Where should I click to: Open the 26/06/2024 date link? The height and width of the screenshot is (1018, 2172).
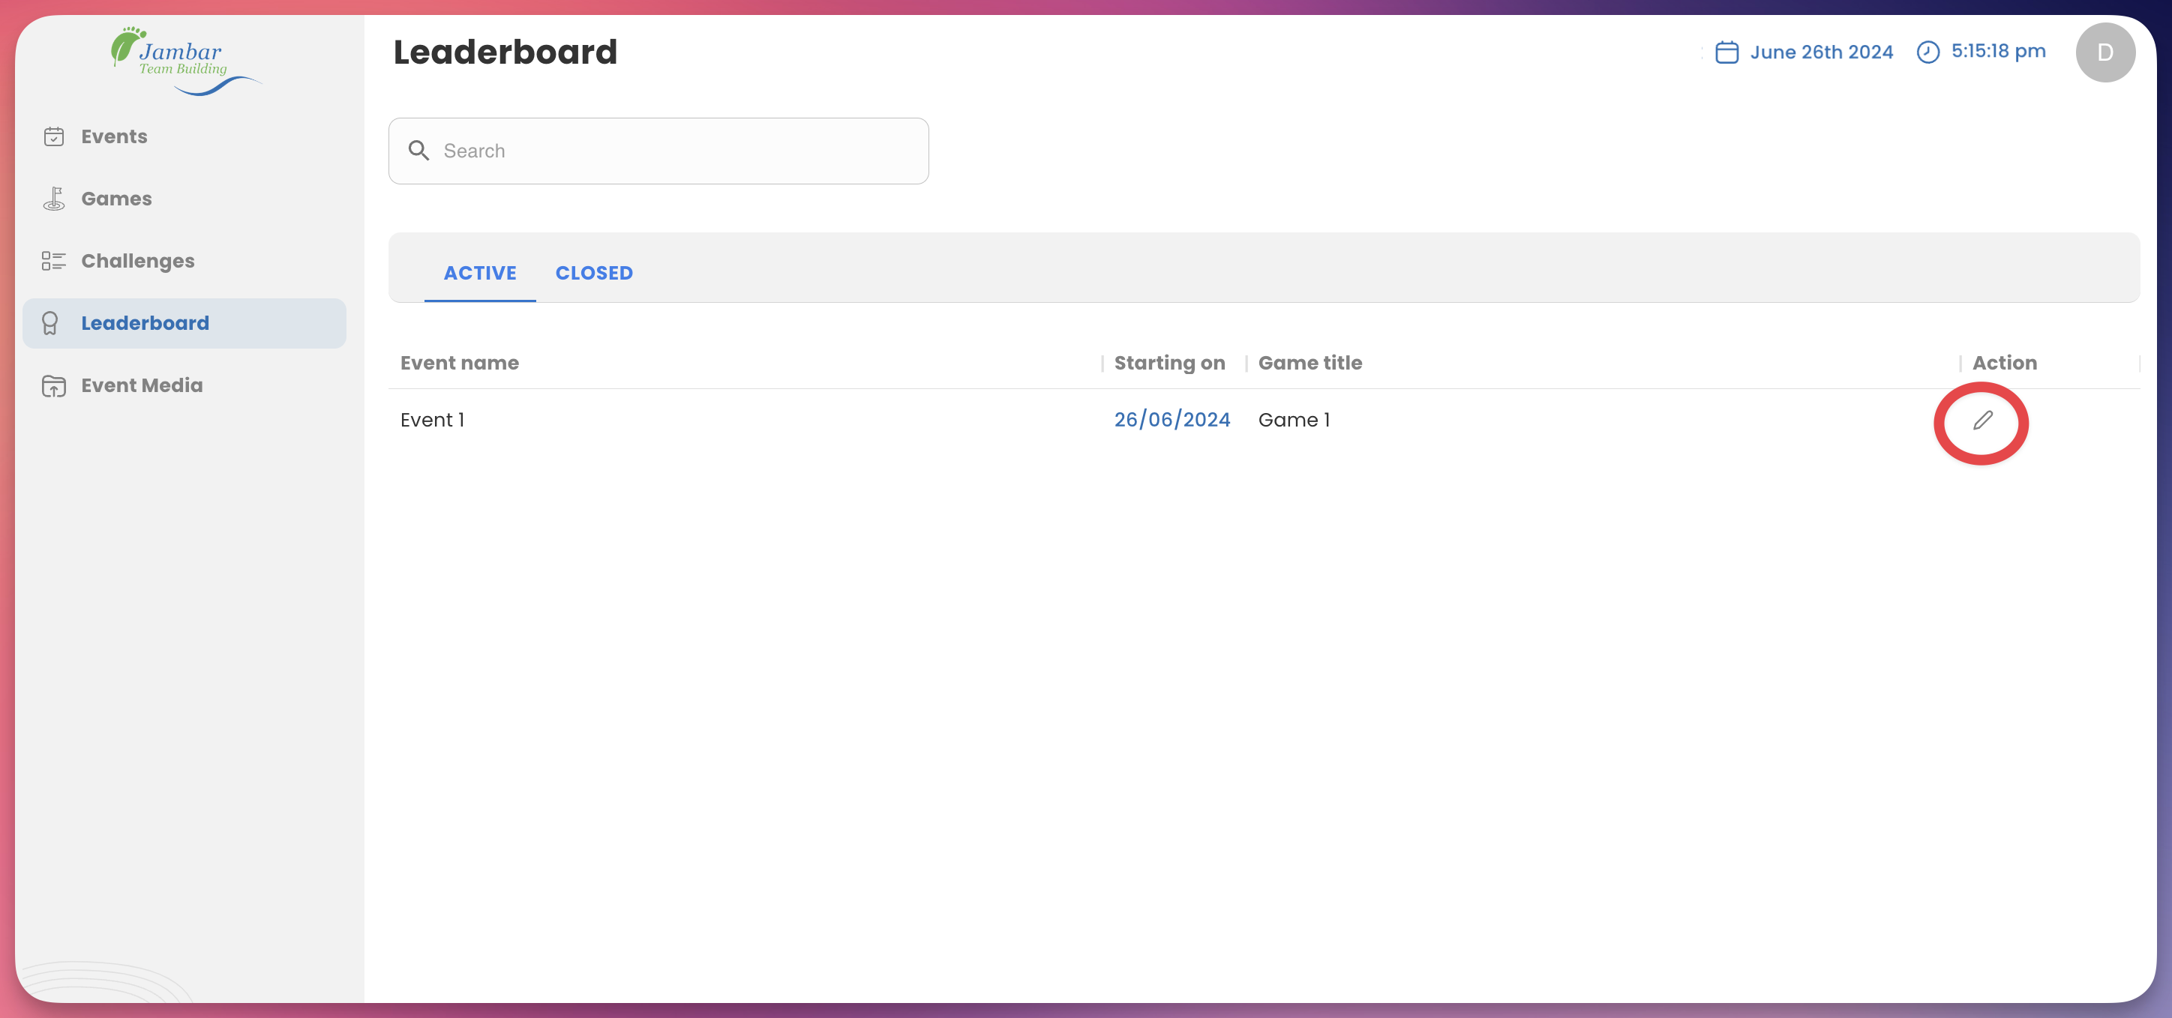1171,420
